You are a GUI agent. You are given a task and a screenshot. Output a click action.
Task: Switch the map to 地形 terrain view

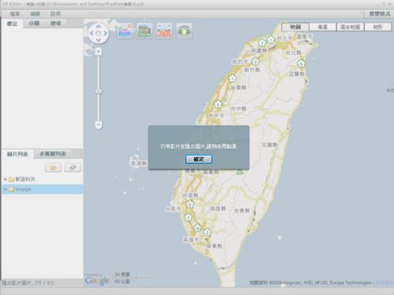(378, 27)
